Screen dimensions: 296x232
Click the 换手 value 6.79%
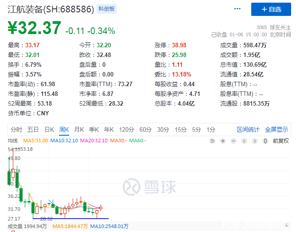point(33,65)
